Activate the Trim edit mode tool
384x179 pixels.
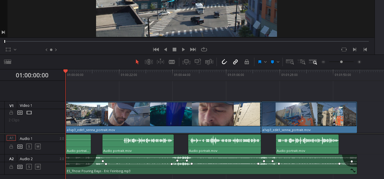pyautogui.click(x=149, y=62)
